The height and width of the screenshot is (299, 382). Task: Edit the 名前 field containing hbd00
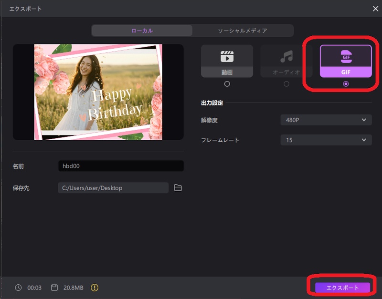click(x=121, y=166)
